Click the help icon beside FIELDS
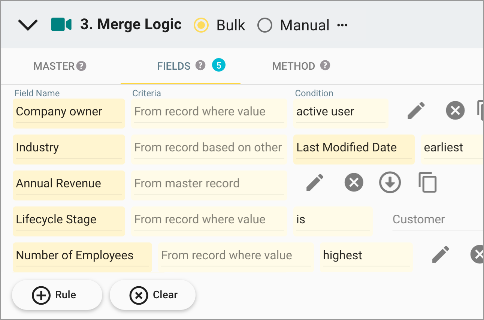Screen dimensions: 484x320 pos(201,65)
